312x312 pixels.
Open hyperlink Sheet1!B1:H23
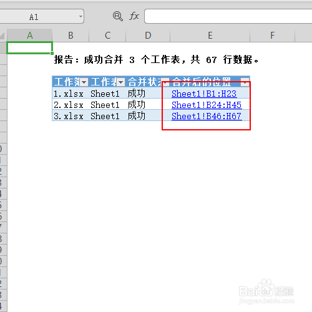tap(204, 94)
